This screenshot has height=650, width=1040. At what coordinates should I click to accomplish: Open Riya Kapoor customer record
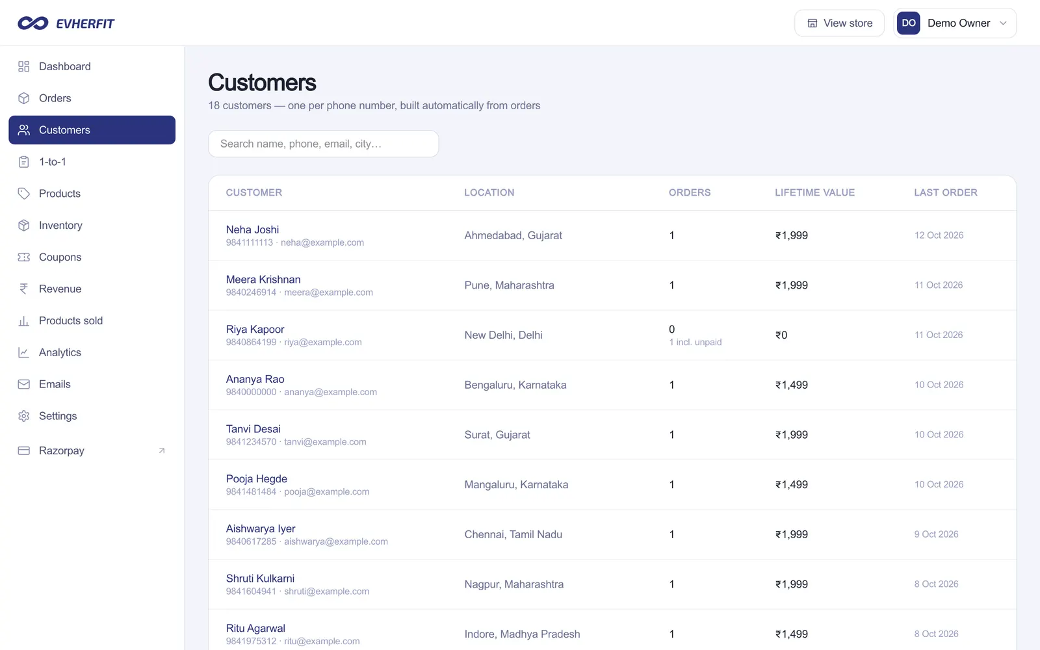coord(255,330)
